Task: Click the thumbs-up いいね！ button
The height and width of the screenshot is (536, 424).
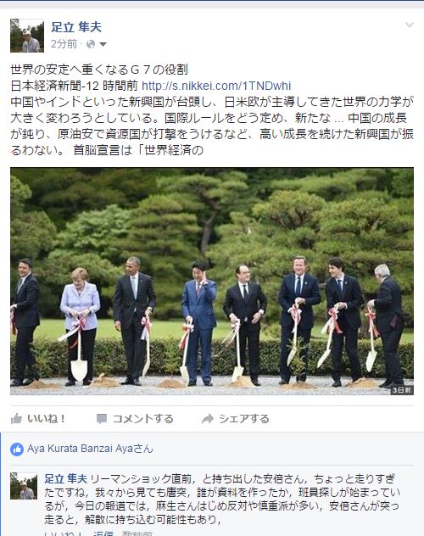Action: pyautogui.click(x=38, y=418)
